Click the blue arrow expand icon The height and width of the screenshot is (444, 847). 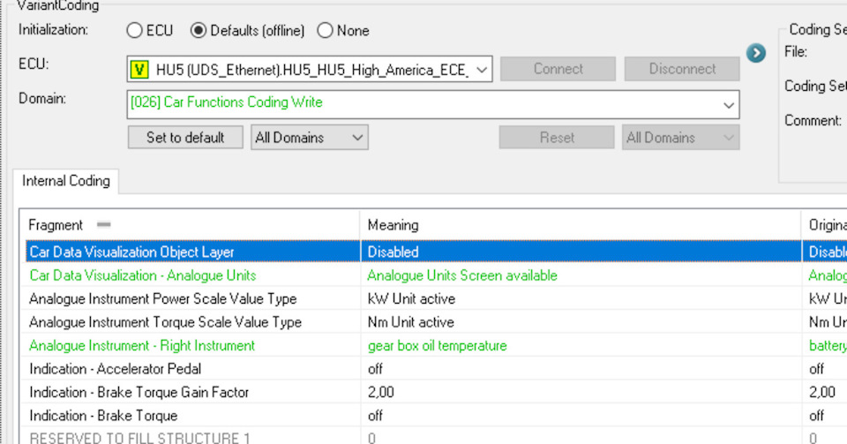pyautogui.click(x=755, y=53)
